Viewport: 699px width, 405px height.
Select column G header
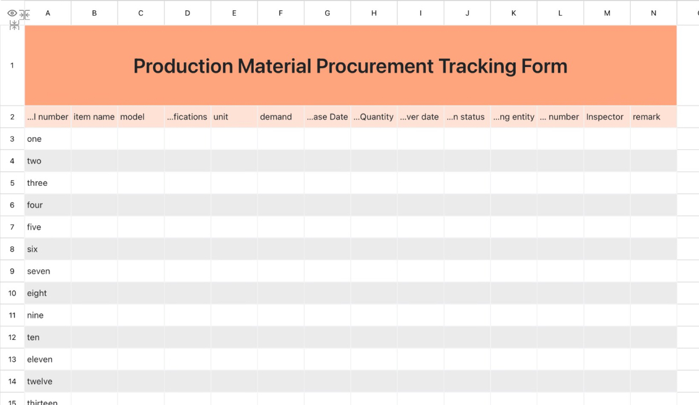[328, 13]
